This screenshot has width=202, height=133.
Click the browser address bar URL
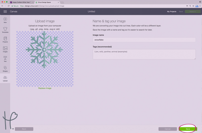click(x=42, y=6)
